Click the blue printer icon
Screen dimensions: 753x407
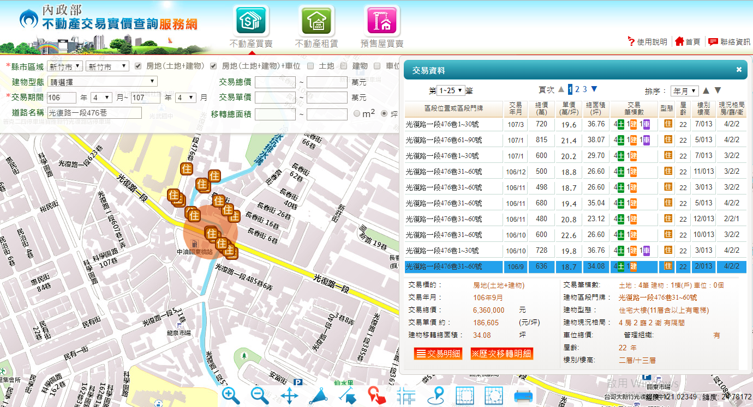523,396
